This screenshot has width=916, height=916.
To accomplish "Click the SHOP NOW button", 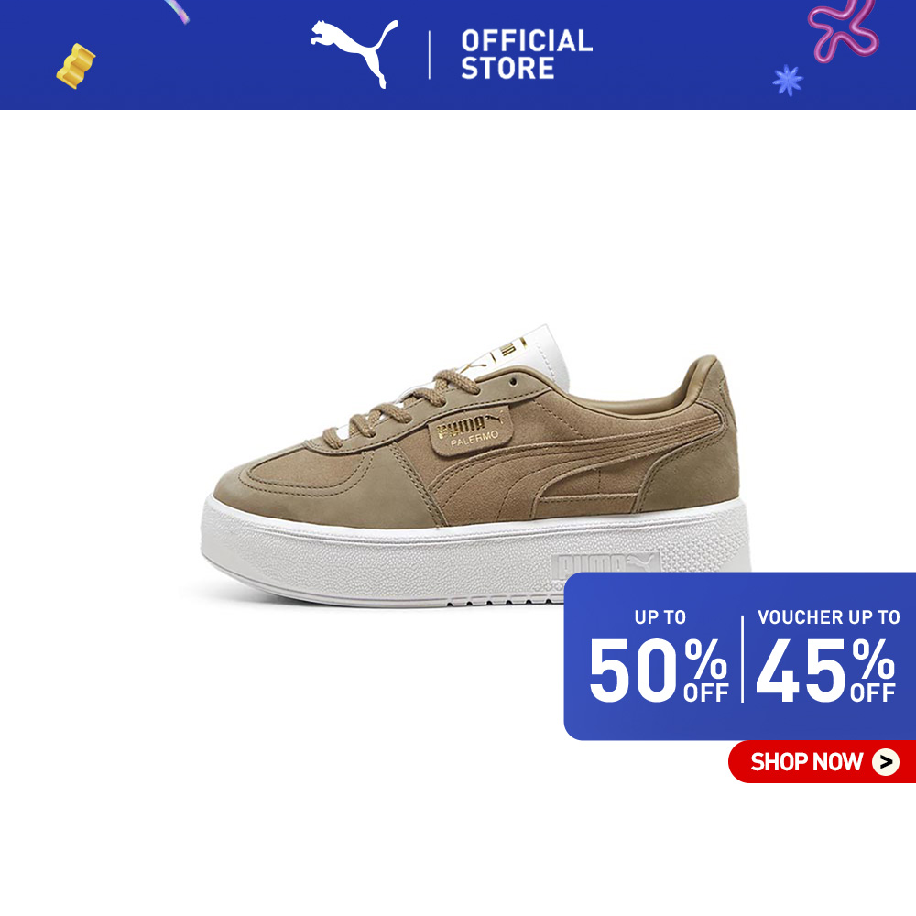I will [x=822, y=762].
